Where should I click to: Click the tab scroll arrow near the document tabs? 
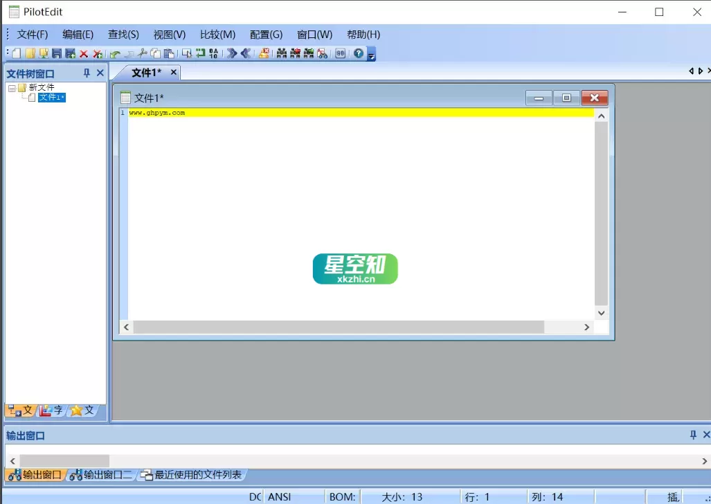click(690, 70)
